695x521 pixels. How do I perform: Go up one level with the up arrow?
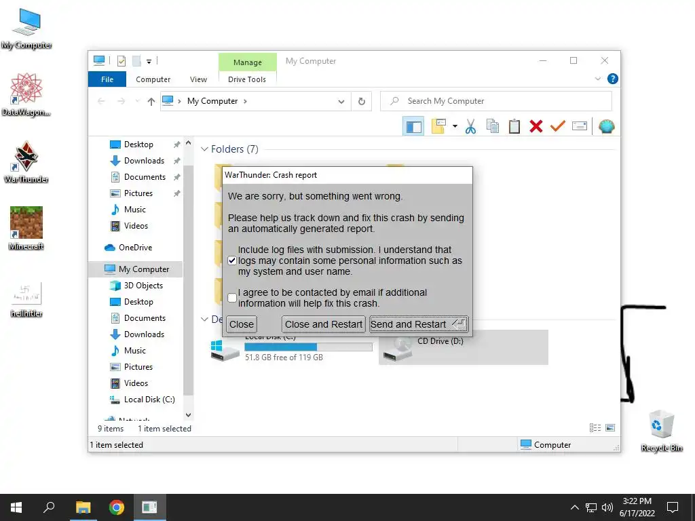(151, 102)
